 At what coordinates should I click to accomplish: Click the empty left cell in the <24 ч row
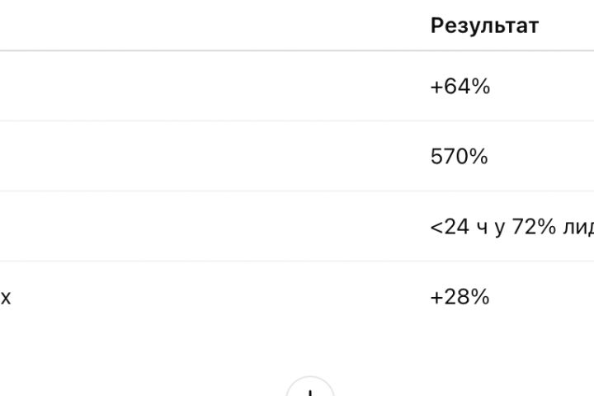tap(206, 227)
